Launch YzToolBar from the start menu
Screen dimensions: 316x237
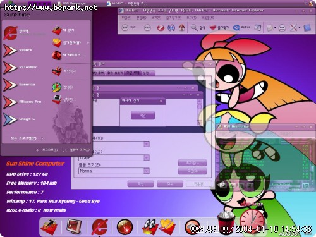[x=20, y=68]
